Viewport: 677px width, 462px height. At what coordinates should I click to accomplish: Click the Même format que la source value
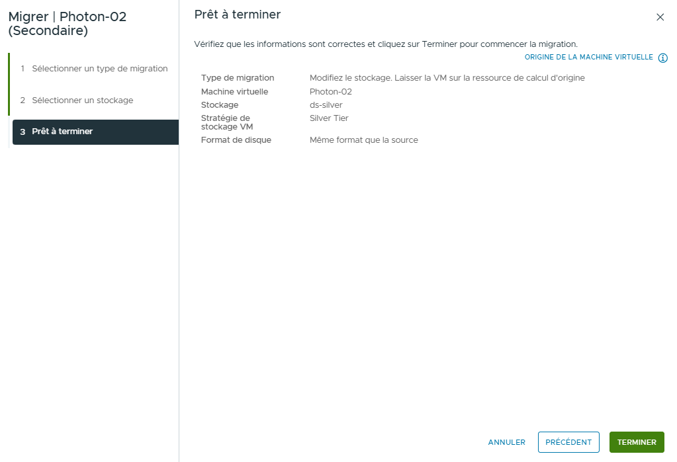coord(363,140)
